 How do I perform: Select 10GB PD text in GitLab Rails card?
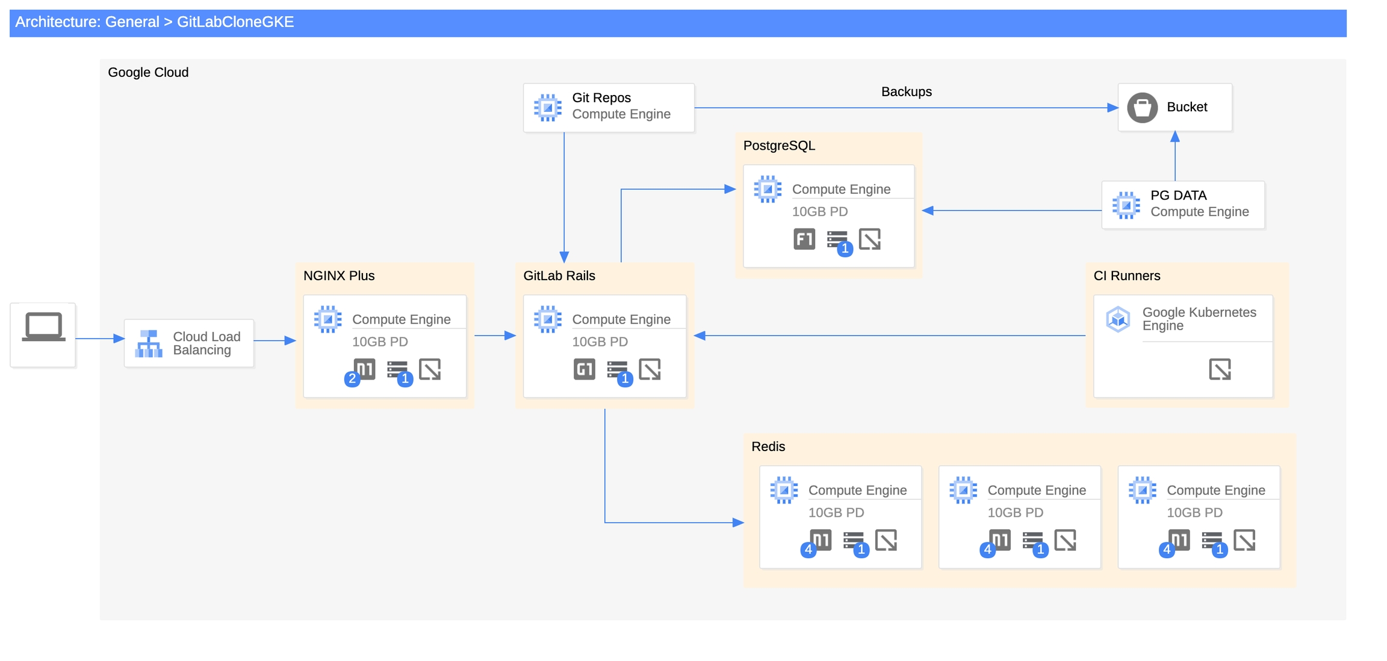(600, 342)
